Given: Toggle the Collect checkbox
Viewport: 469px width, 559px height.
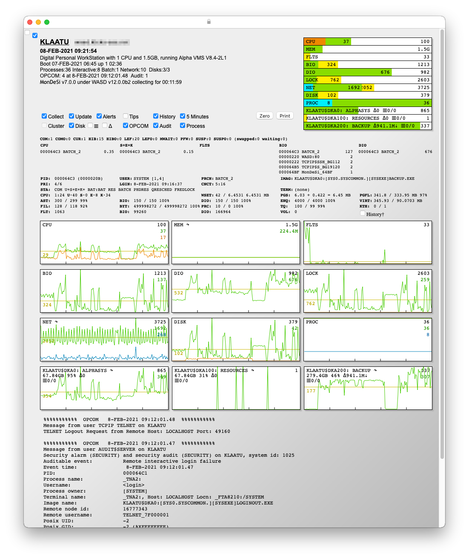Looking at the screenshot, I should coord(44,116).
